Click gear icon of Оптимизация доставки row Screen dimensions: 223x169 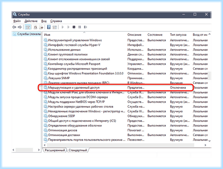45,135
